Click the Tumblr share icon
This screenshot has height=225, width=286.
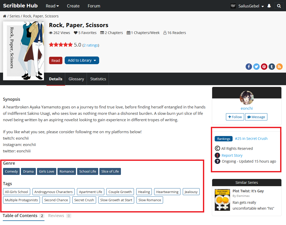[272, 67]
